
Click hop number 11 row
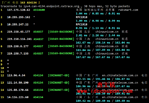[x=5, y=72]
